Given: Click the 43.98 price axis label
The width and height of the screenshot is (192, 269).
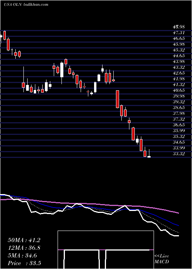Looking at the screenshot, I should [x=179, y=61].
